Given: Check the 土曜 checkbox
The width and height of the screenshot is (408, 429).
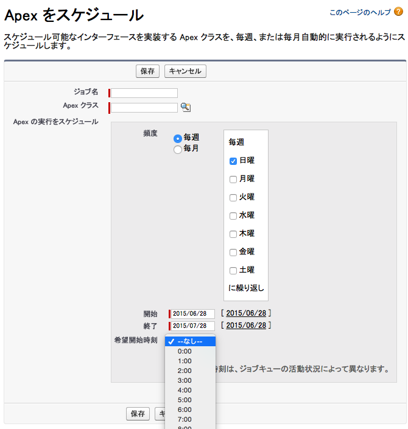Looking at the screenshot, I should pyautogui.click(x=233, y=271).
